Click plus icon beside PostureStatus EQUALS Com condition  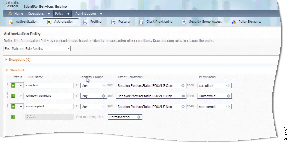183,86
